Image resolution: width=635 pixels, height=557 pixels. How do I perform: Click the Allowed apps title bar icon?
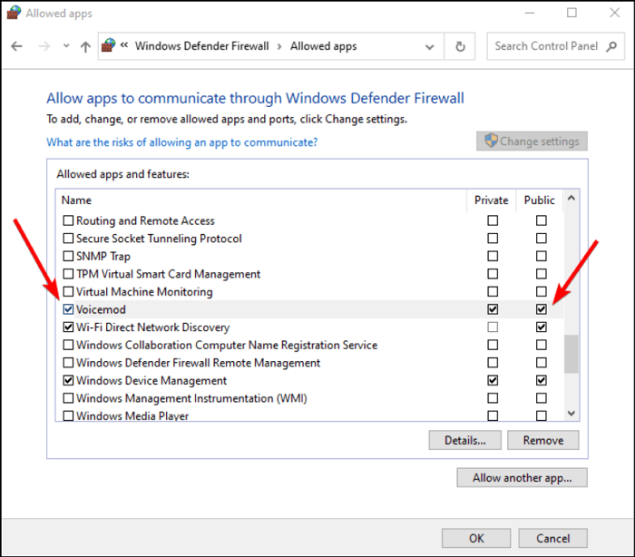click(x=12, y=14)
